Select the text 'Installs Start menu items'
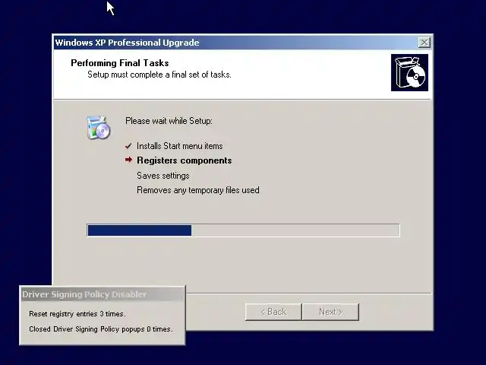The height and width of the screenshot is (365, 486). pyautogui.click(x=180, y=146)
